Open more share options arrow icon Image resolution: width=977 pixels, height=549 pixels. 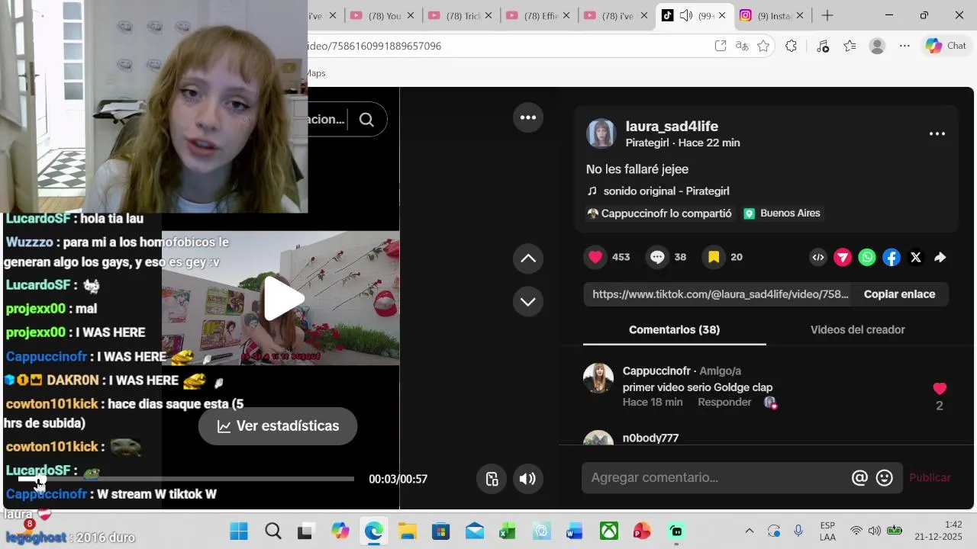[940, 258]
